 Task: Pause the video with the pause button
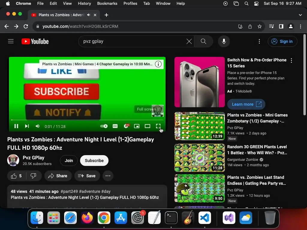point(16,126)
